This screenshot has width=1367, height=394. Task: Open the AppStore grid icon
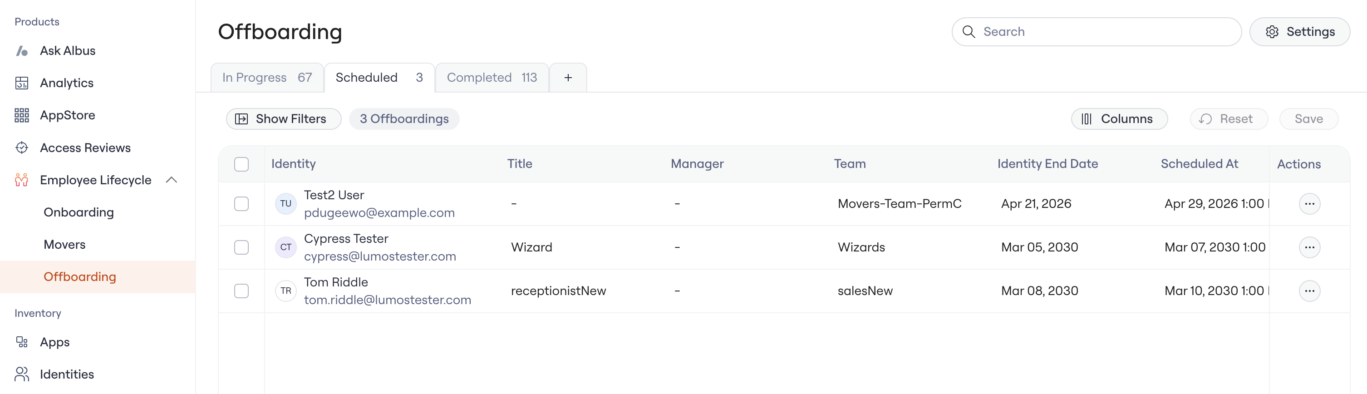pyautogui.click(x=22, y=115)
